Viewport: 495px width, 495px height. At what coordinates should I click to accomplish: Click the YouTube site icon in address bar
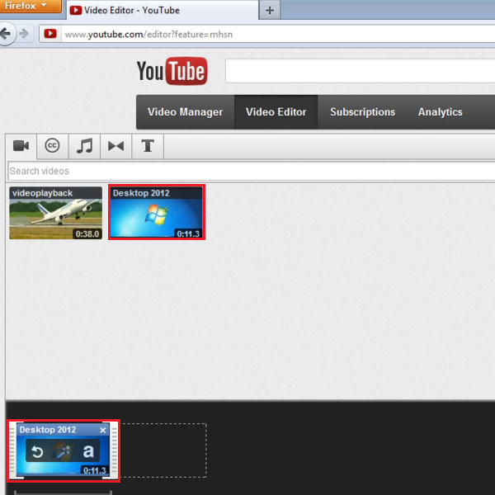(x=50, y=34)
